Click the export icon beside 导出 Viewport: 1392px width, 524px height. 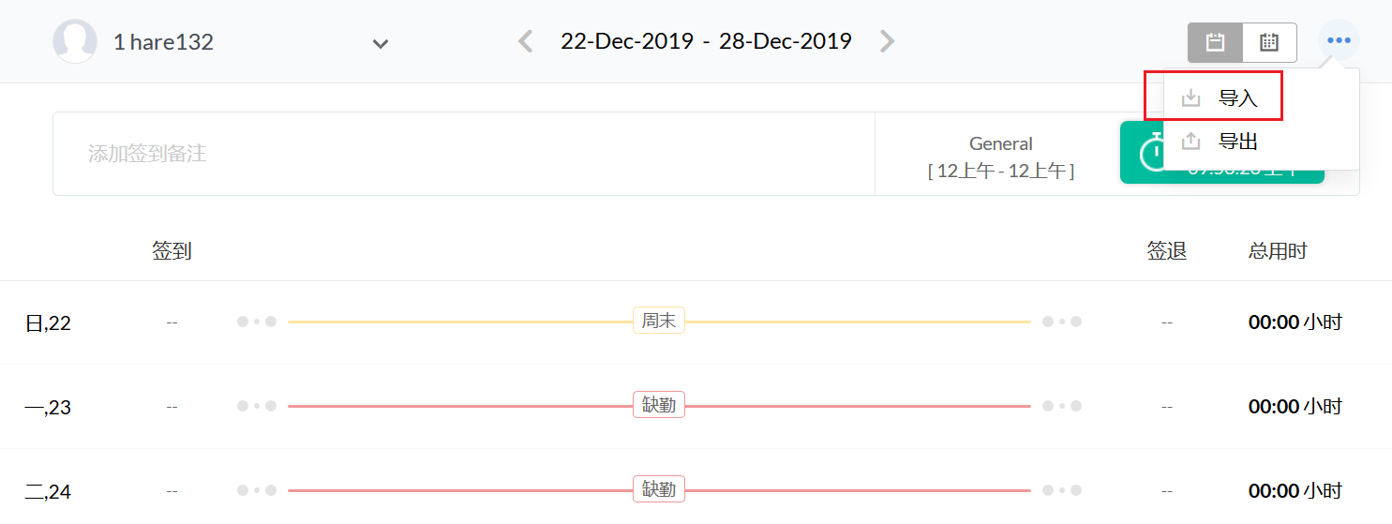1190,142
